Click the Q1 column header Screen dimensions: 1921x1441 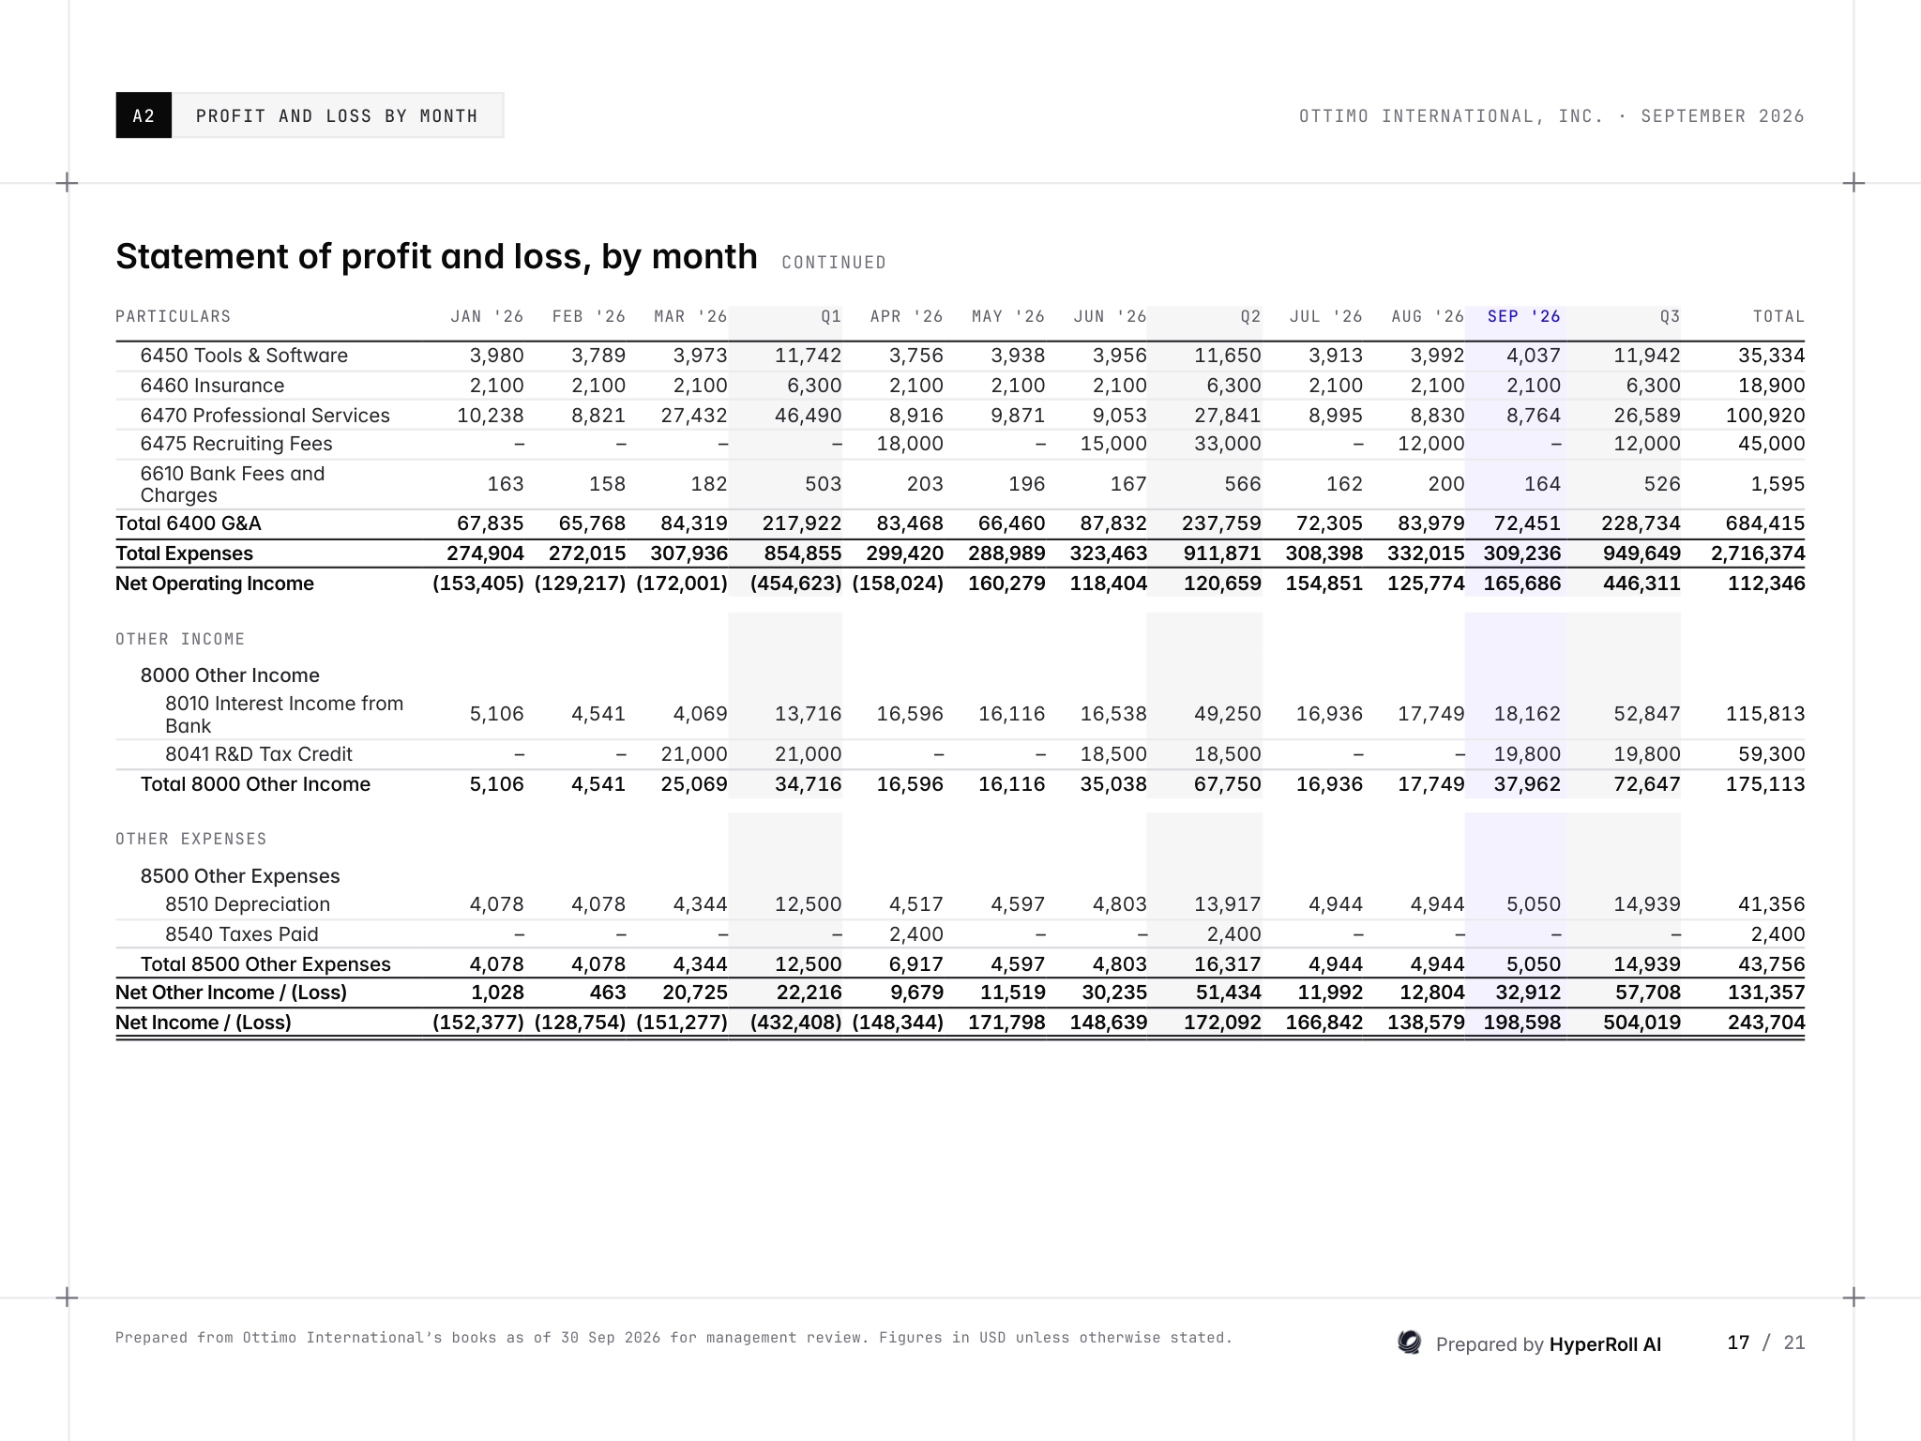tap(831, 317)
